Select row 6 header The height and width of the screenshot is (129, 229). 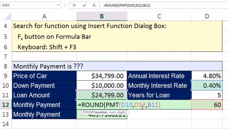[x=6, y=47]
